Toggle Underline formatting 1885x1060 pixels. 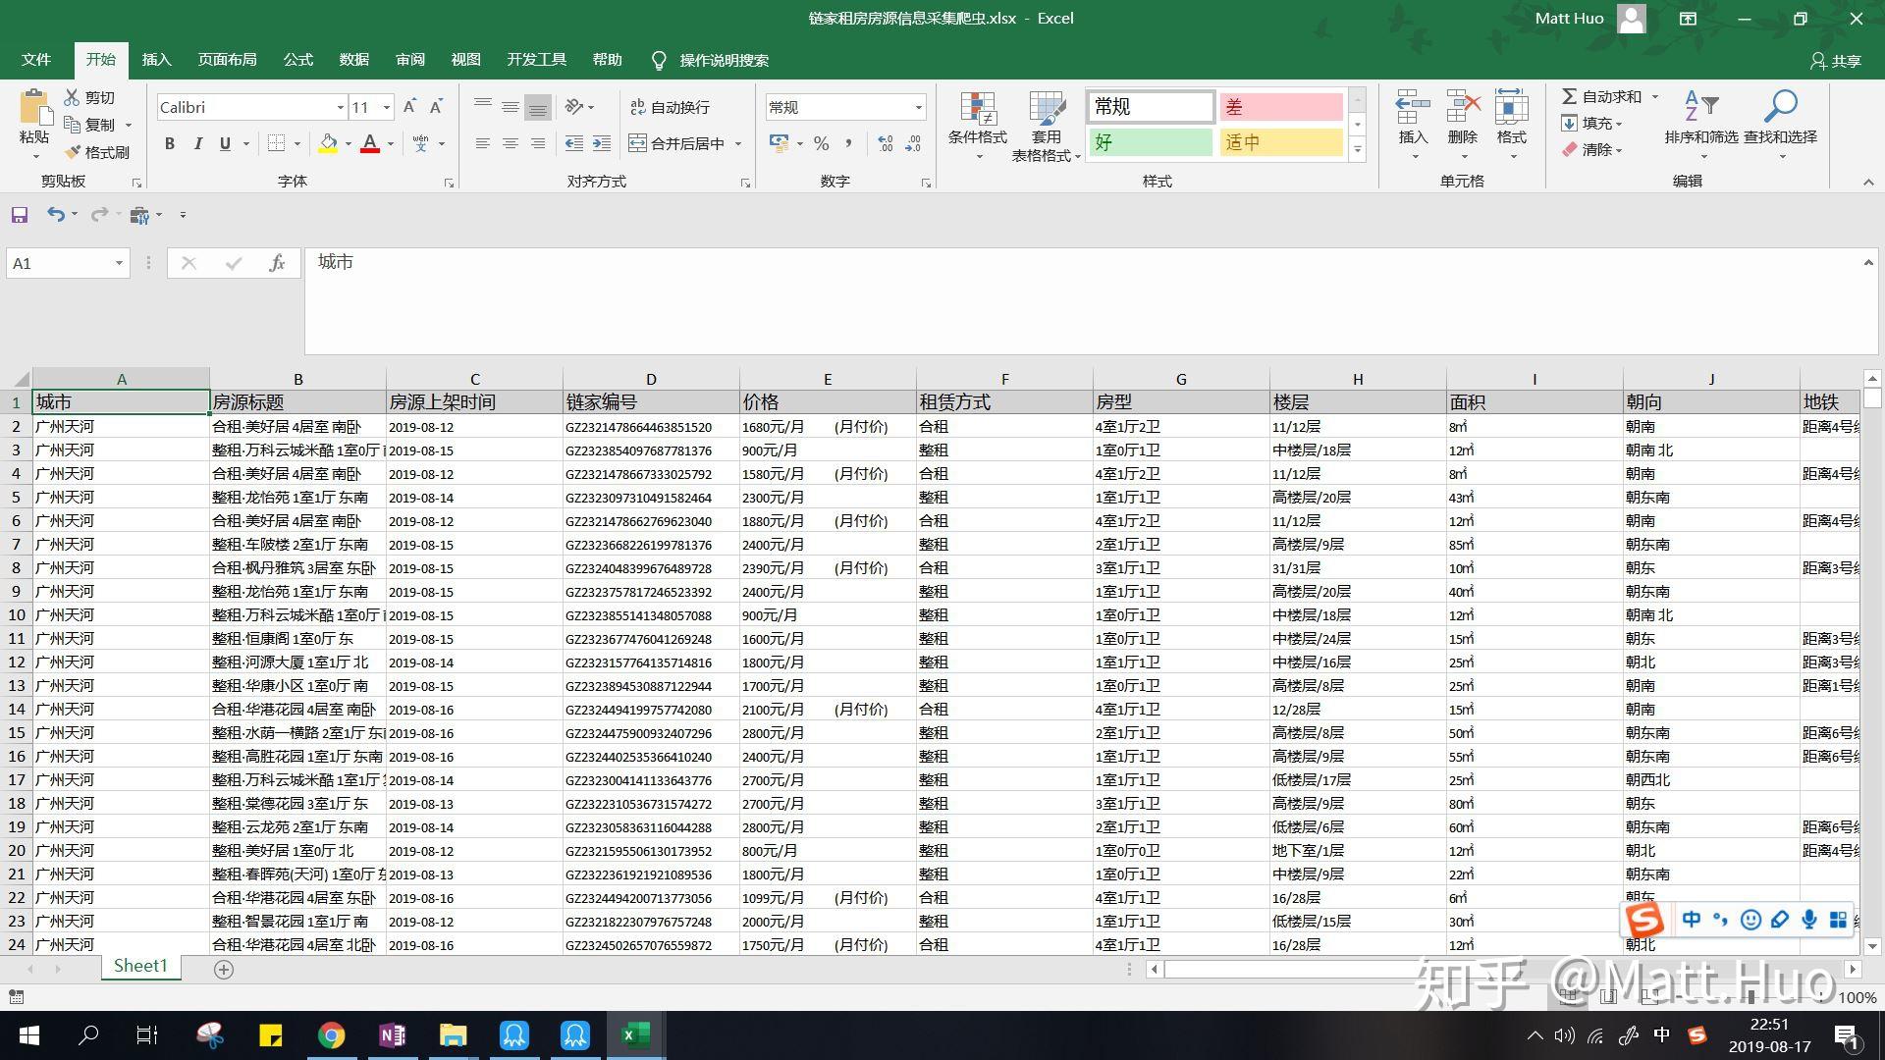click(225, 143)
